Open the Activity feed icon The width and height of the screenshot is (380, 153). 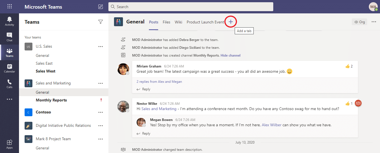point(9,21)
